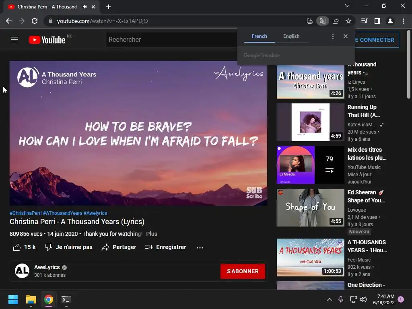Click KateBushM... channel name

point(362,125)
